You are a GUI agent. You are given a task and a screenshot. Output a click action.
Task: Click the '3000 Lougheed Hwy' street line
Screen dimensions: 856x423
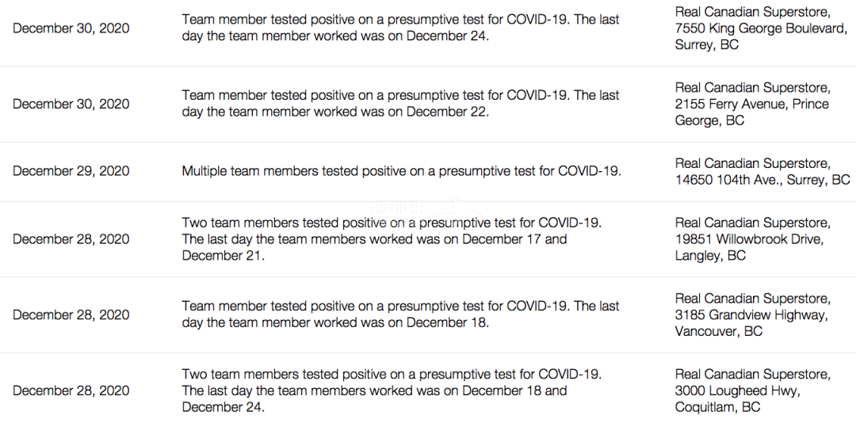click(x=737, y=391)
